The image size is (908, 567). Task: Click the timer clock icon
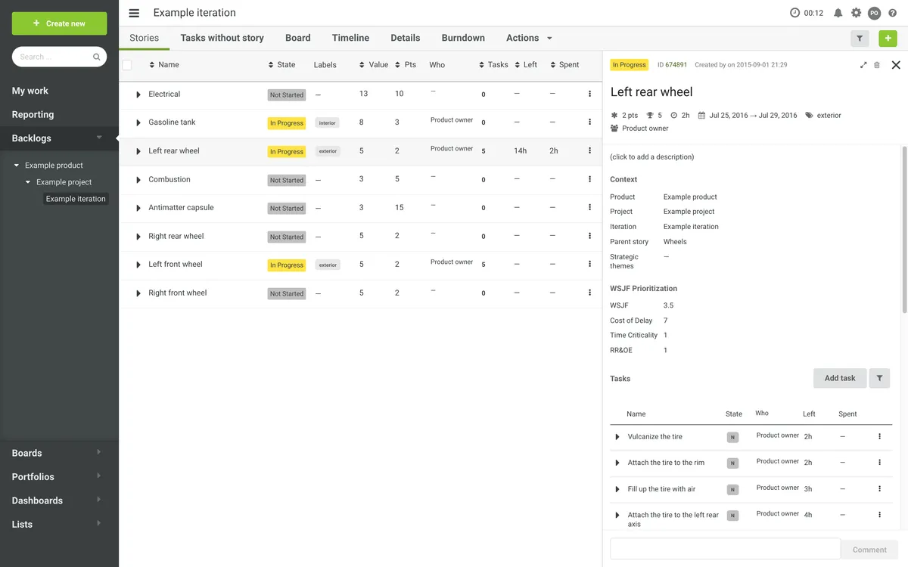point(794,13)
